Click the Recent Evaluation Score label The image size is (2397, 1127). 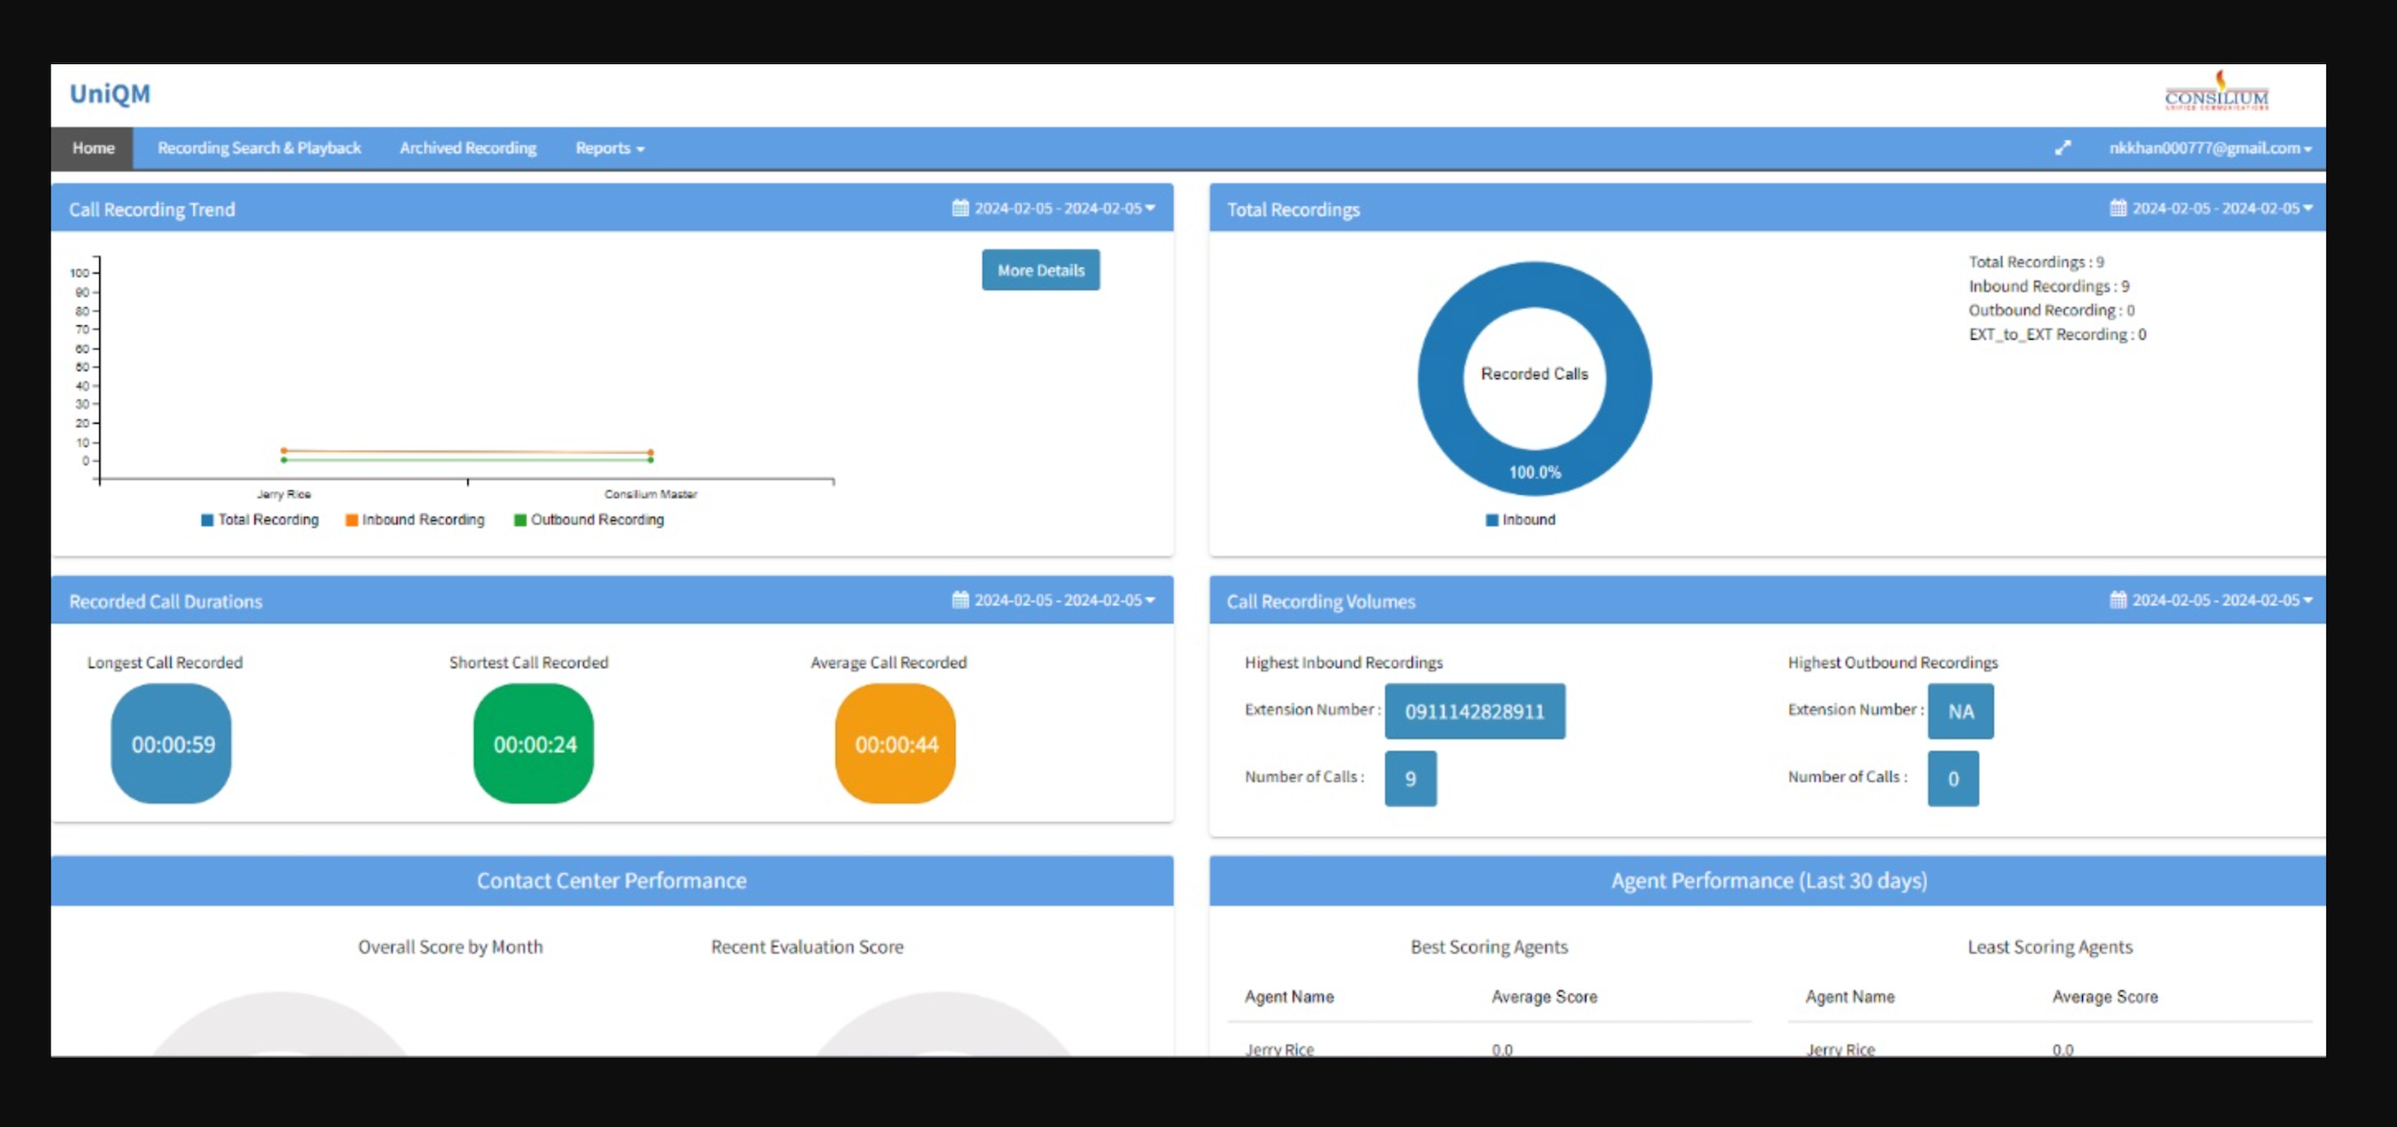click(x=806, y=946)
